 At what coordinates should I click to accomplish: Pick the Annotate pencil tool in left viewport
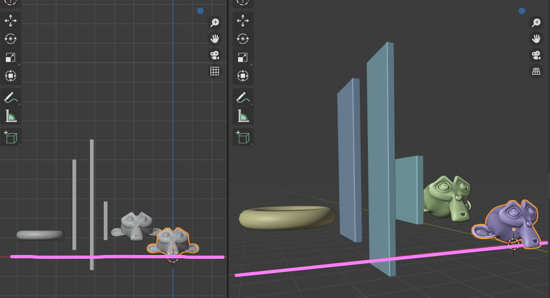[11, 97]
